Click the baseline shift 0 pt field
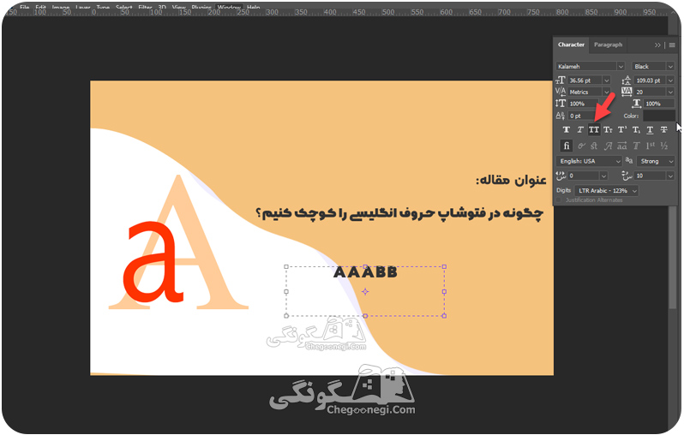 pyautogui.click(x=581, y=116)
